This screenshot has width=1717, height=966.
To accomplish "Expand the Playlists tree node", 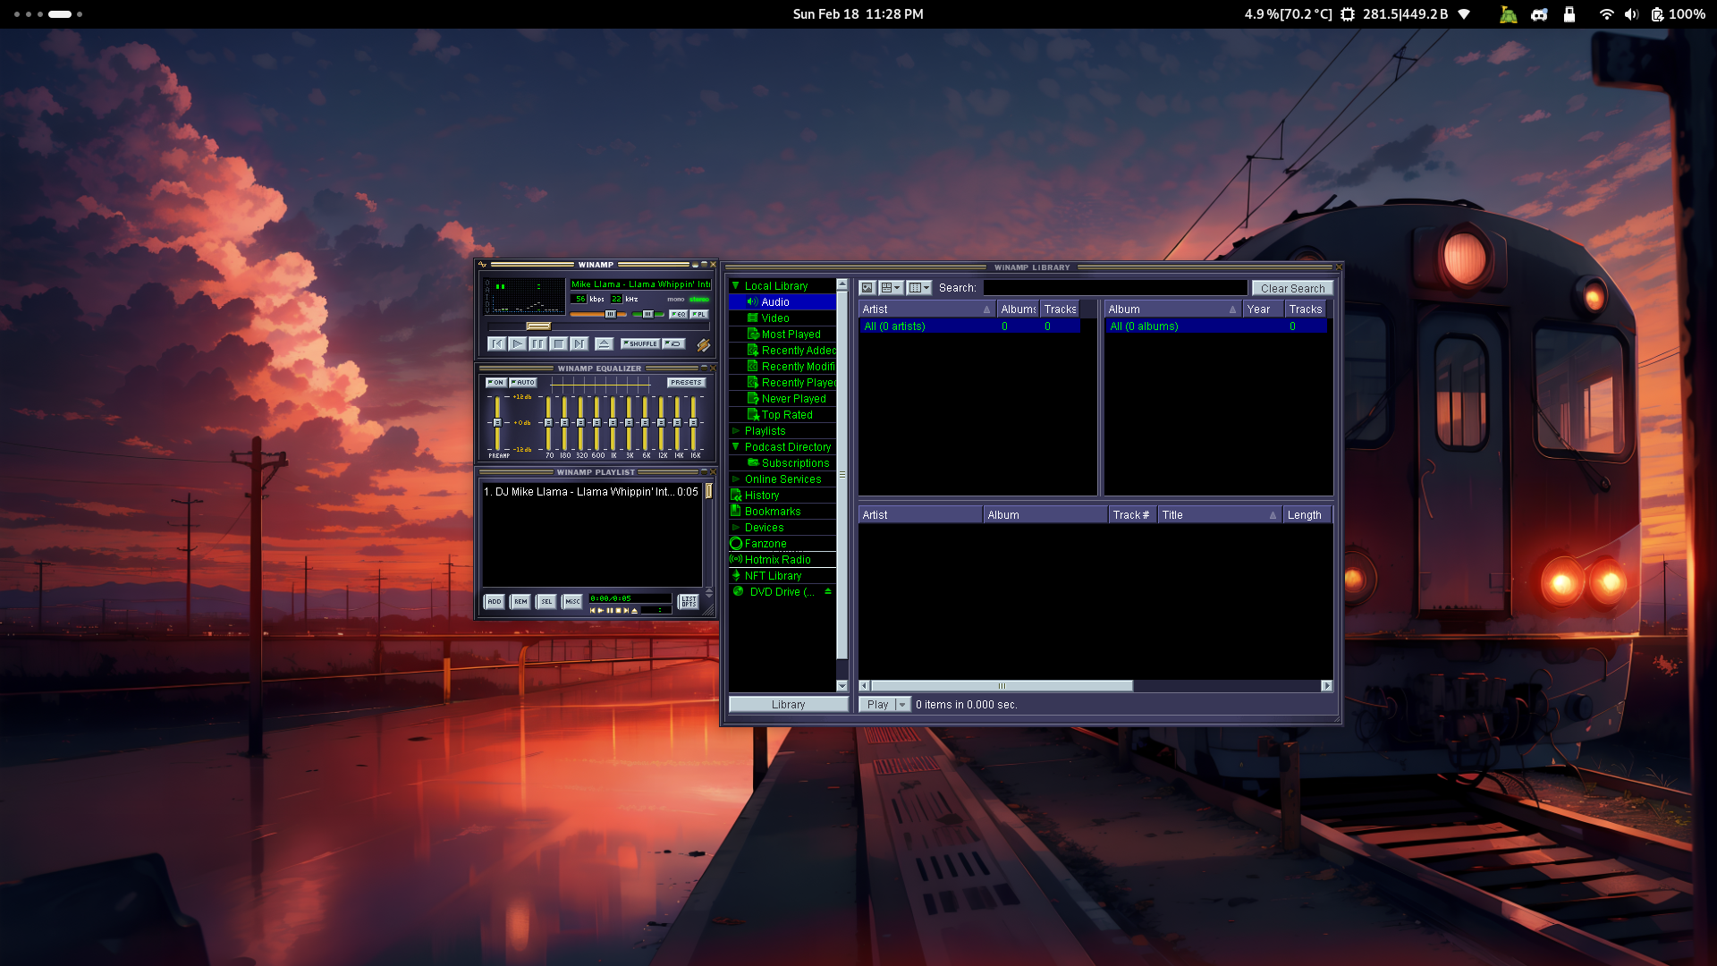I will click(735, 431).
